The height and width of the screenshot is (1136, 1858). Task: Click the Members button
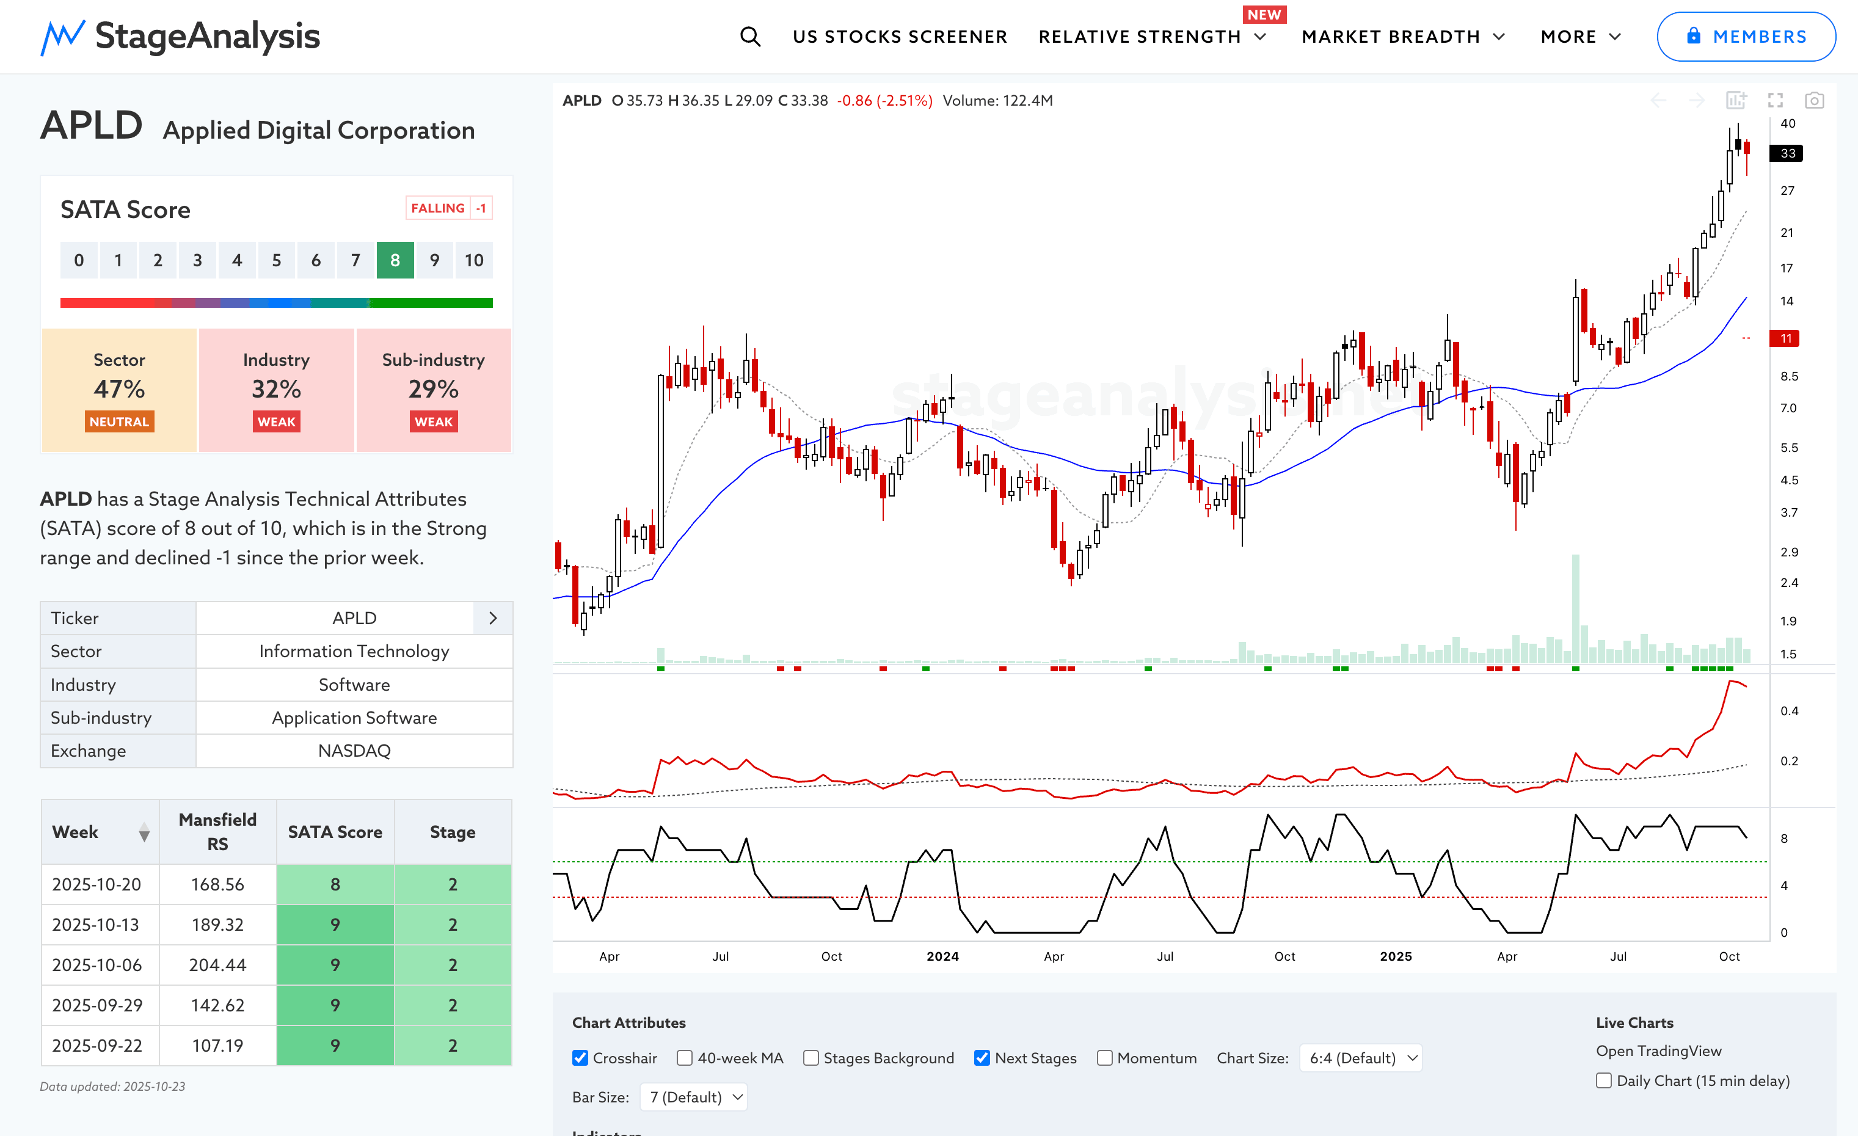point(1746,36)
